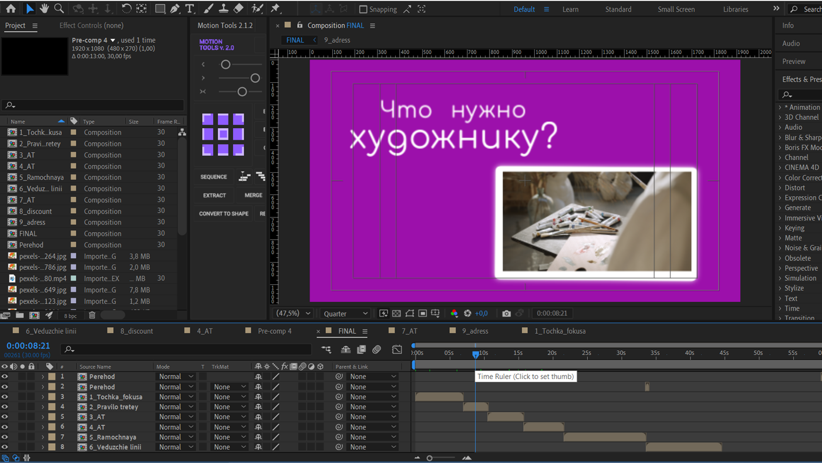822x463 pixels.
Task: Select the Pen tool
Action: 175,9
